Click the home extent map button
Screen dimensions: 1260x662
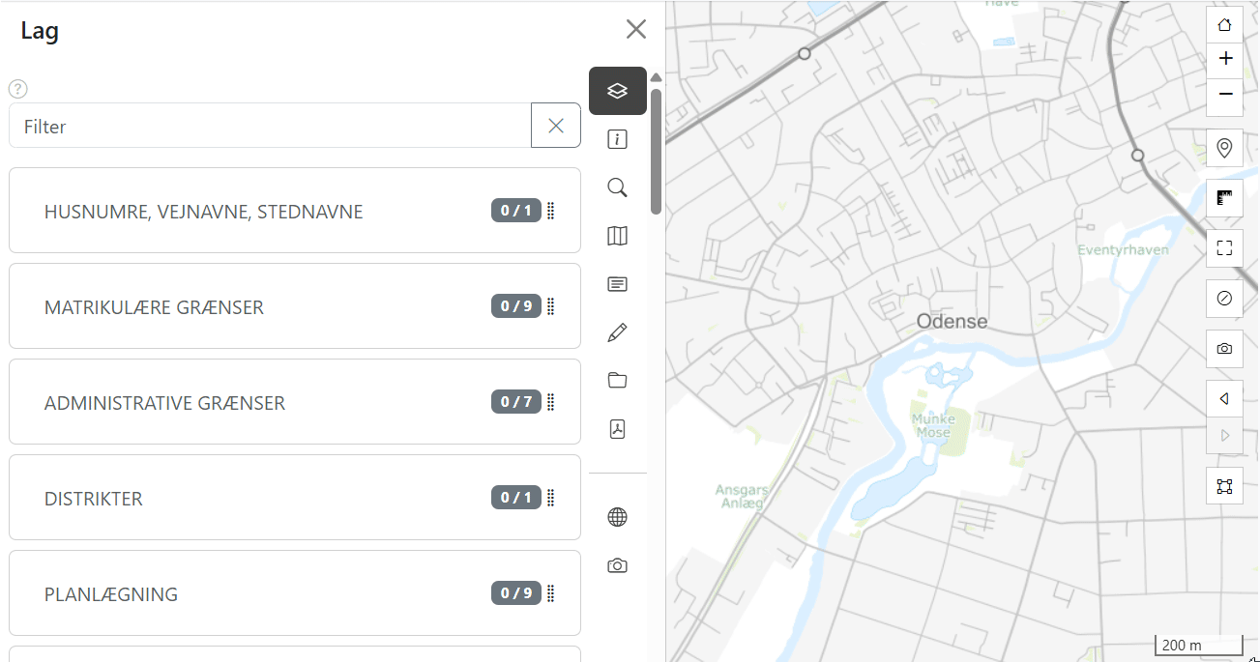(x=1224, y=25)
